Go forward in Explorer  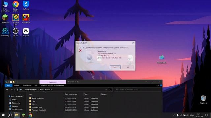point(12,89)
